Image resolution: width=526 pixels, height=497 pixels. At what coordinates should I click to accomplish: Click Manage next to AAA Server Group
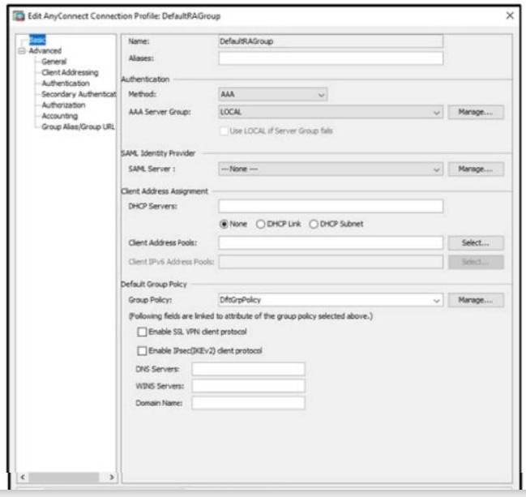click(x=476, y=113)
